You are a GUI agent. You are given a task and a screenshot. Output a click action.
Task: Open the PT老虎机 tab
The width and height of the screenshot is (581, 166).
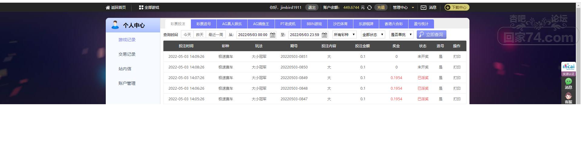288,24
